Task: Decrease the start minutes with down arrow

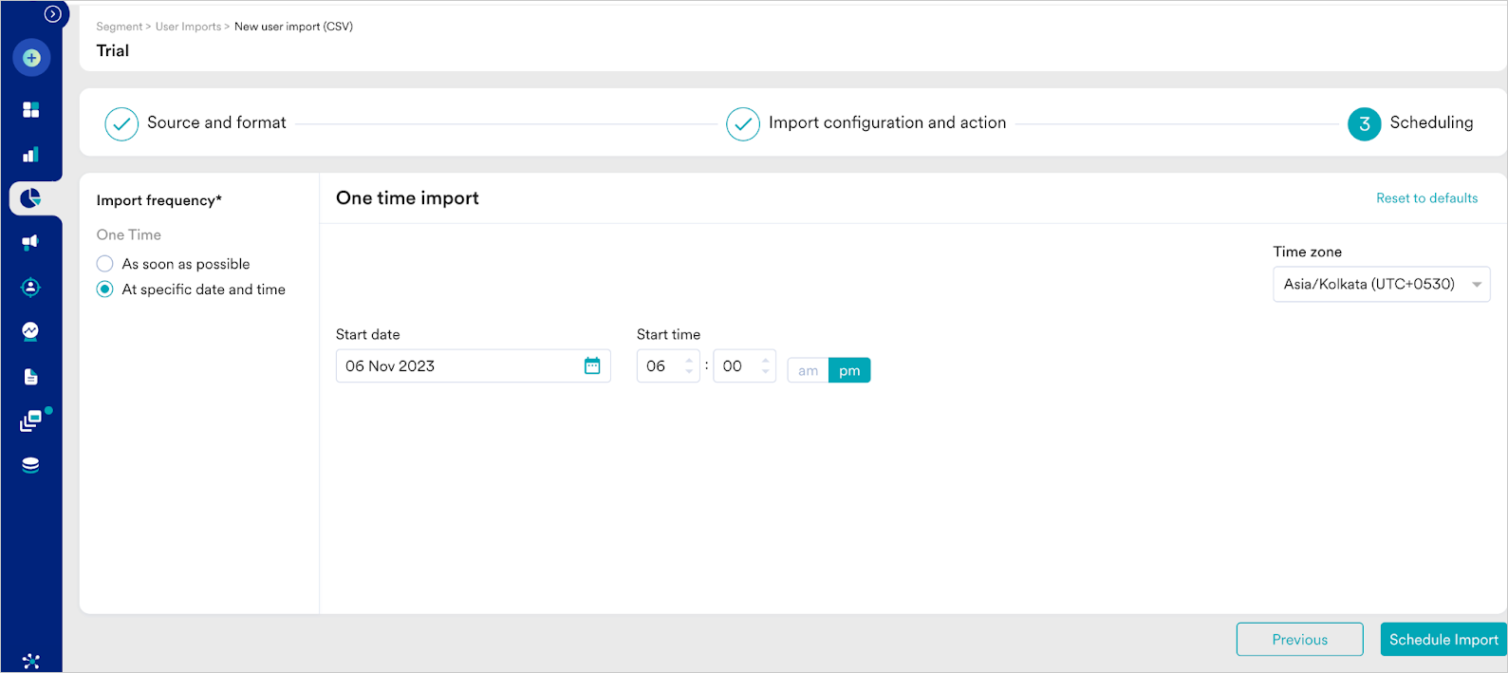Action: pyautogui.click(x=765, y=372)
